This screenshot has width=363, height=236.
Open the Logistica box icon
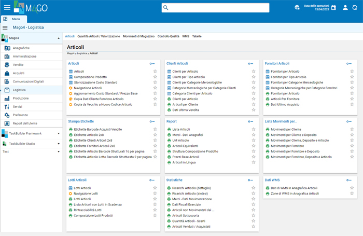[x=7, y=90]
